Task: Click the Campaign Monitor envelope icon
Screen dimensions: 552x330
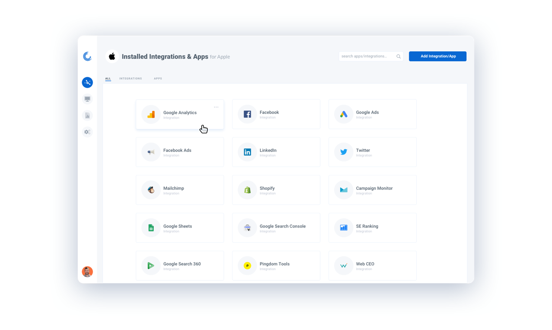Action: click(x=344, y=190)
